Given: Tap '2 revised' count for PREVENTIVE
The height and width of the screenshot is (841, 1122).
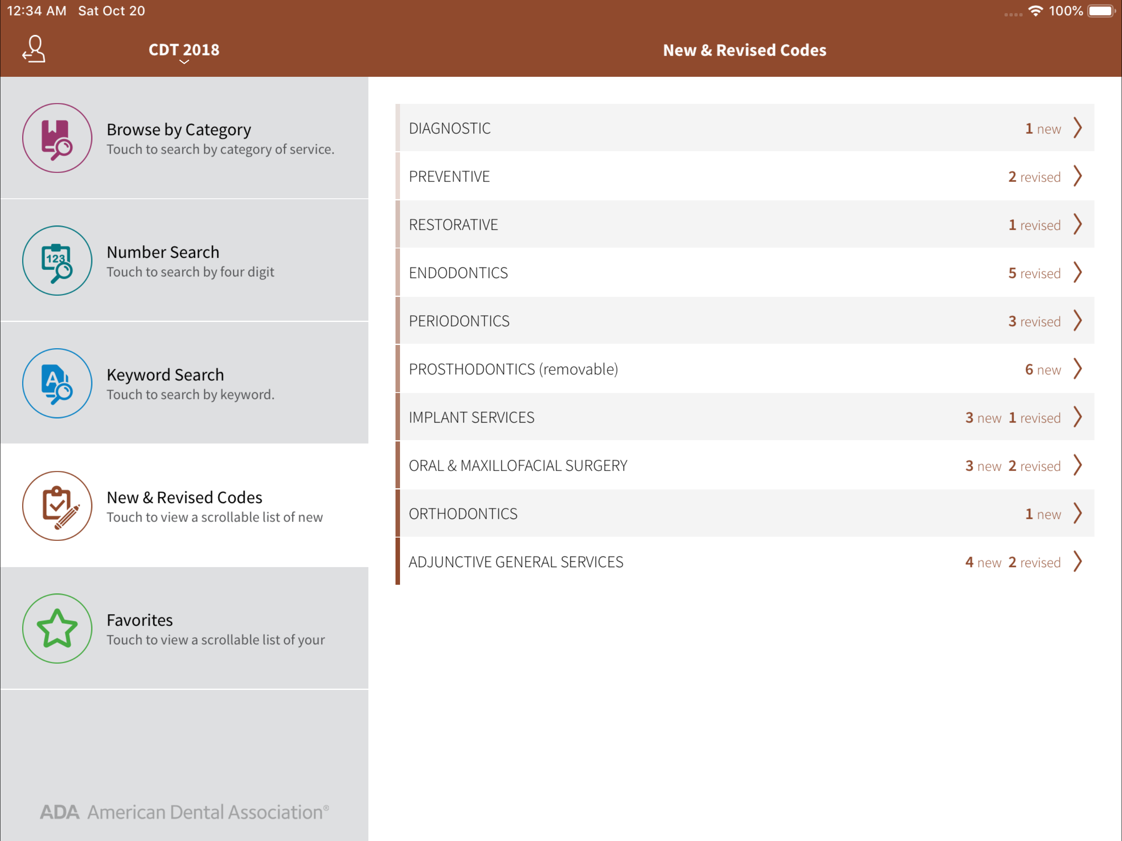Looking at the screenshot, I should click(1034, 177).
